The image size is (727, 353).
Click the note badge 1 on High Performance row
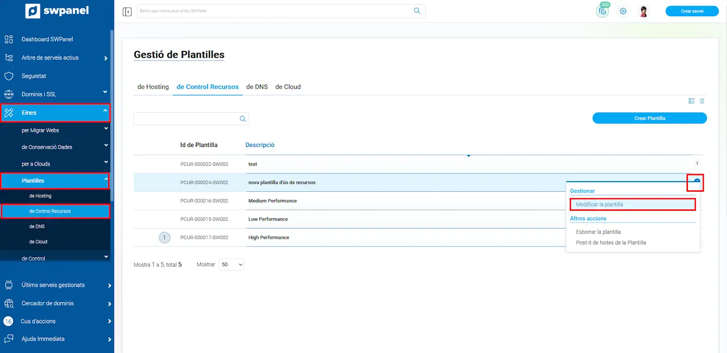point(164,238)
